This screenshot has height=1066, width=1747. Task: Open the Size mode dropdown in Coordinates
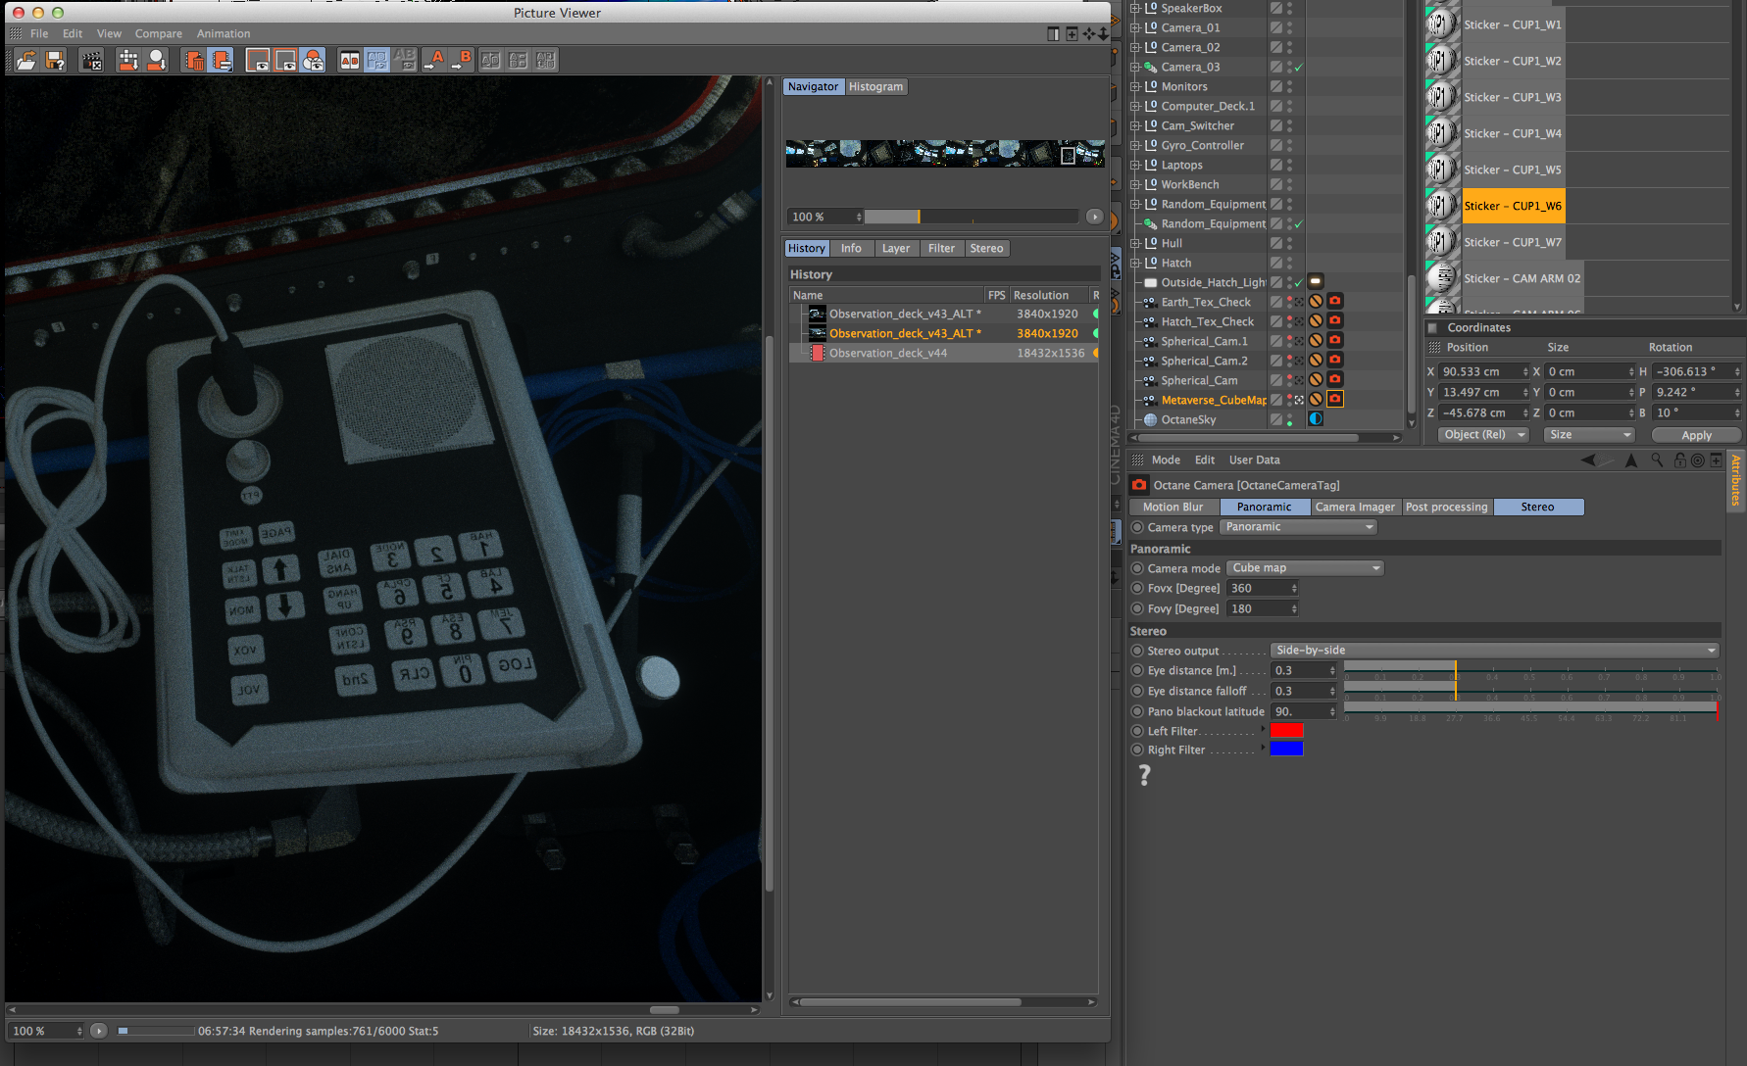pos(1589,434)
